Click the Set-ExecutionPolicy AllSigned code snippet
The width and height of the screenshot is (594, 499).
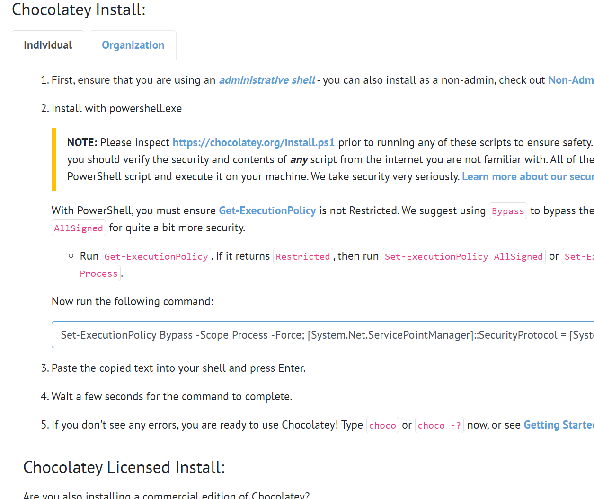click(x=464, y=256)
